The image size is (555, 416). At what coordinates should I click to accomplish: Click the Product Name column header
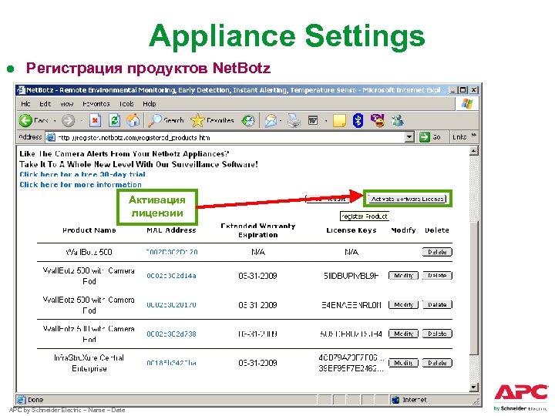(89, 230)
